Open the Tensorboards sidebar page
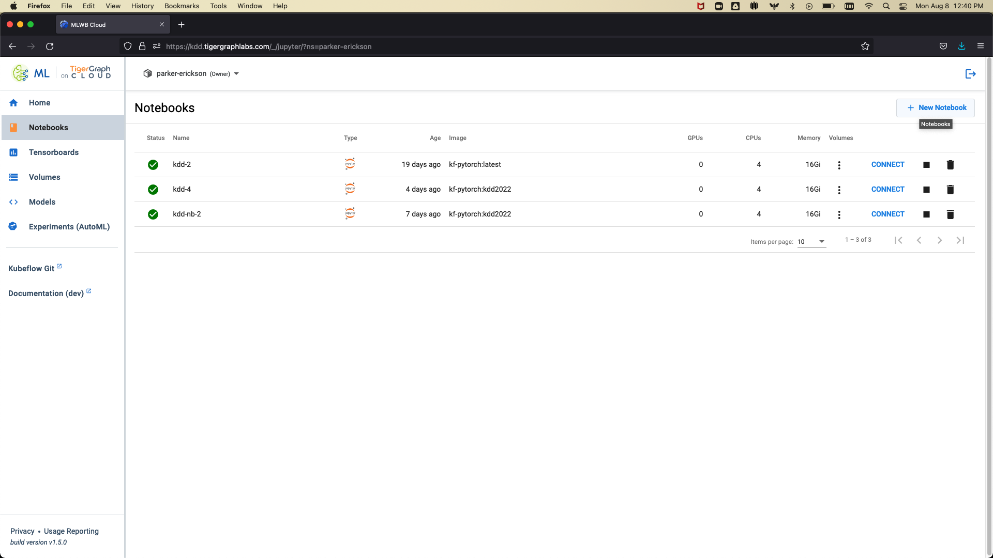The height and width of the screenshot is (558, 993). pyautogui.click(x=54, y=152)
